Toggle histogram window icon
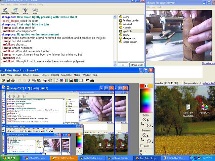 pos(71,80)
